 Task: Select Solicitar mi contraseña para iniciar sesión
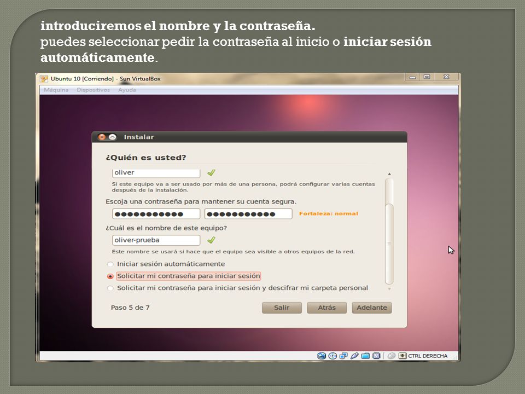(x=184, y=276)
